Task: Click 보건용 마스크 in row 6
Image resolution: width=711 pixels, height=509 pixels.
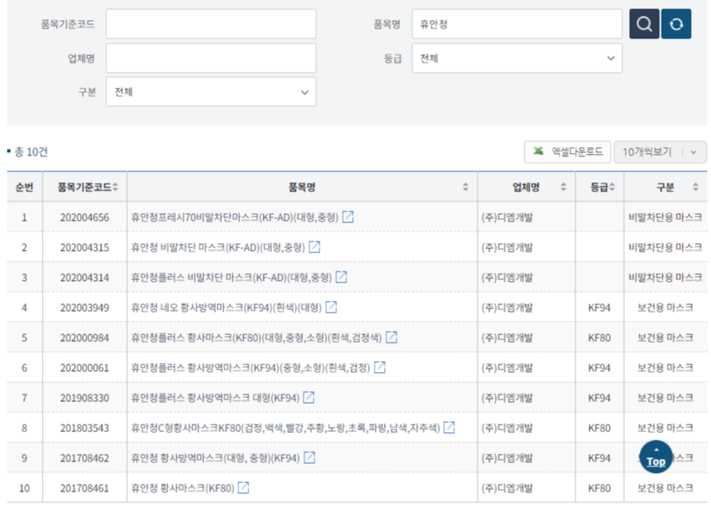Action: tap(665, 368)
